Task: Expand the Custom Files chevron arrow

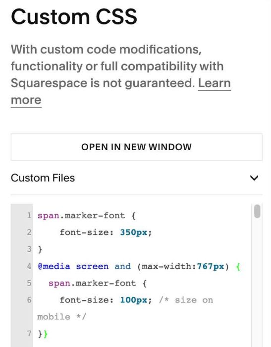Action: click(254, 178)
